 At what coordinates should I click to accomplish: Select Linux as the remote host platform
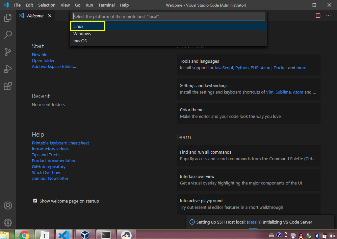coord(78,26)
